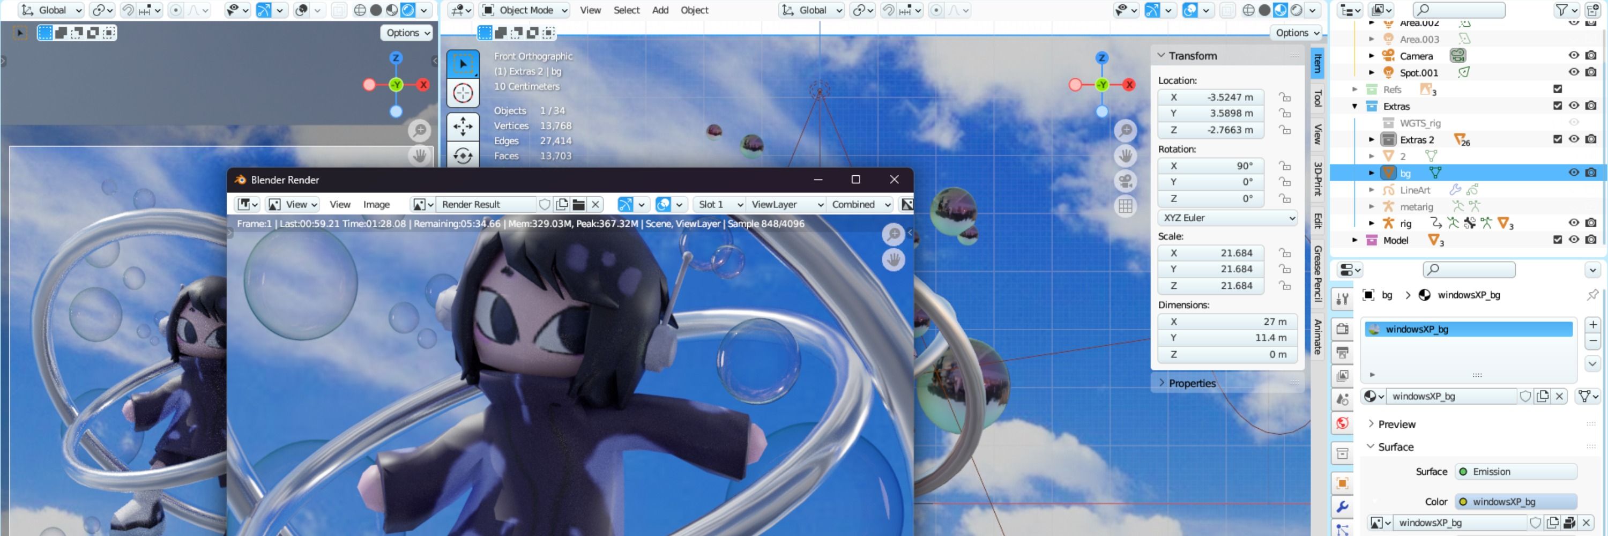
Task: Open the Render properties tab icon
Action: (x=1343, y=329)
